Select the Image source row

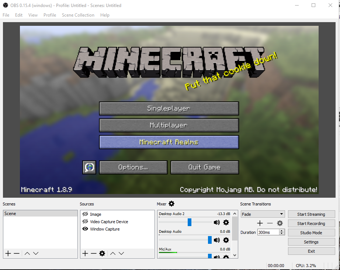click(x=117, y=214)
